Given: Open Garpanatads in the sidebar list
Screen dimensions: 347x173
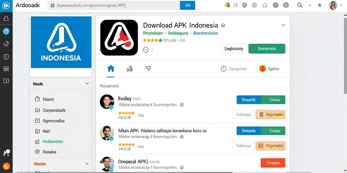Looking at the screenshot, I should [50, 110].
